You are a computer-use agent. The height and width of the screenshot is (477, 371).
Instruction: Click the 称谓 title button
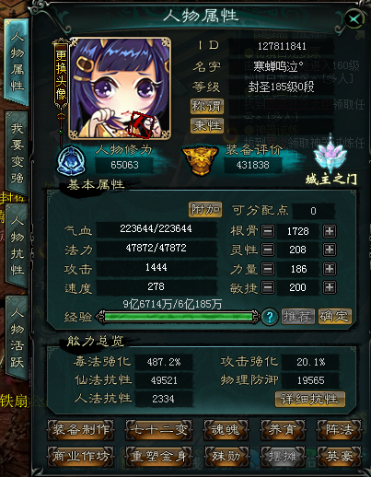coord(206,107)
